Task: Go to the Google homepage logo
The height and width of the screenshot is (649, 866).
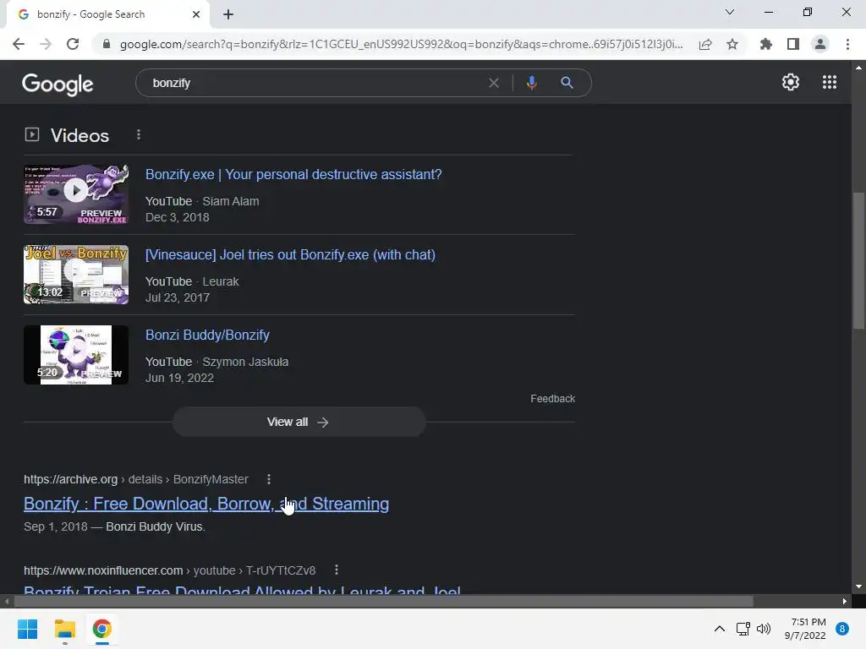Action: pyautogui.click(x=58, y=84)
